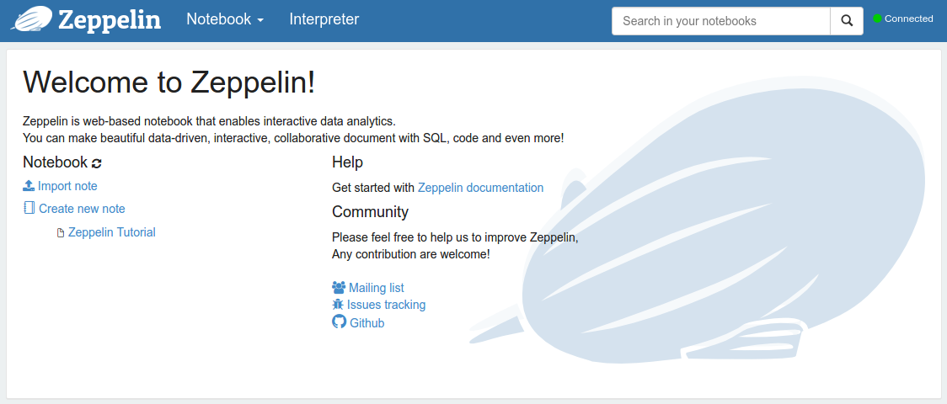The image size is (947, 404).
Task: Click the Import note link
Action: tap(67, 186)
